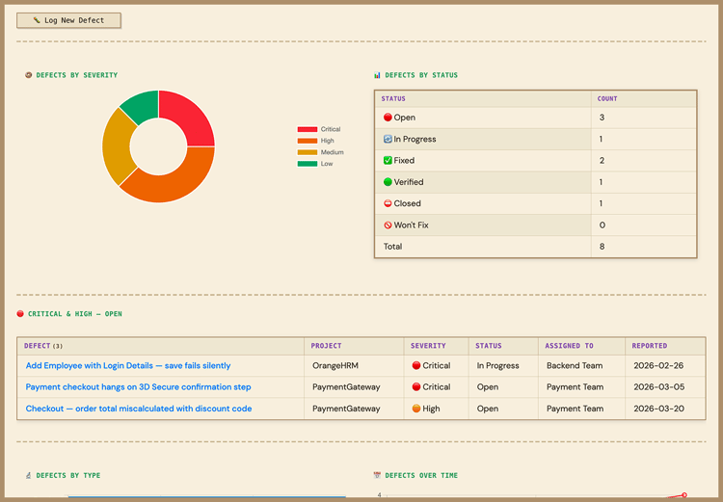The width and height of the screenshot is (723, 502).
Task: Click the Defects by Severity donut icon
Action: [x=29, y=75]
